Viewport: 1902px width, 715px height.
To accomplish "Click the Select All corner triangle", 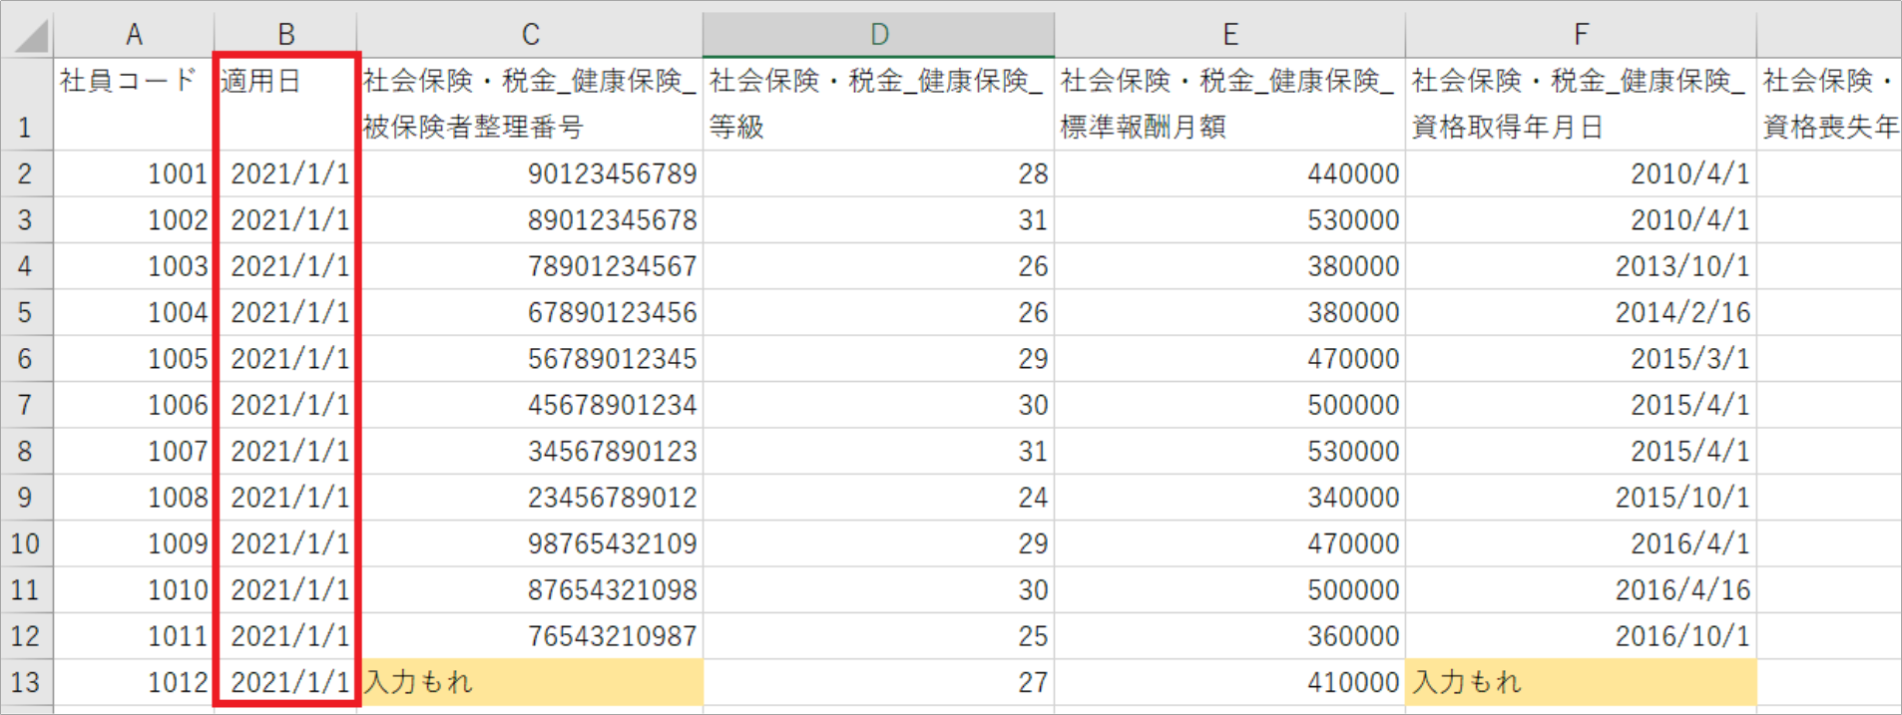I will [30, 36].
